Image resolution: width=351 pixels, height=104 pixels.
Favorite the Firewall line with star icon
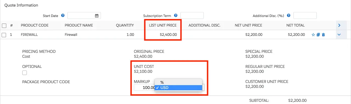pyautogui.click(x=313, y=35)
